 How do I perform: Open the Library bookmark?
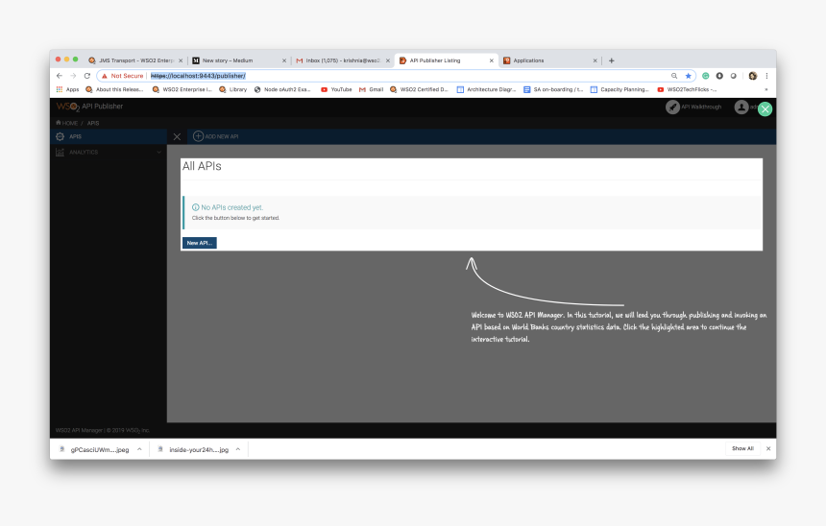pos(232,89)
